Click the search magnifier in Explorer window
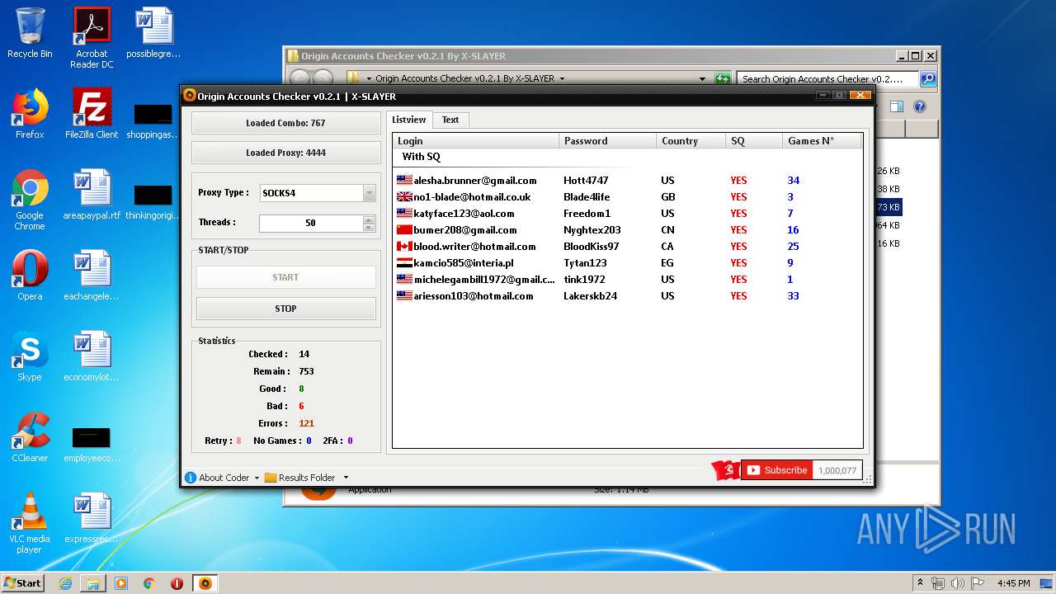 coord(928,79)
